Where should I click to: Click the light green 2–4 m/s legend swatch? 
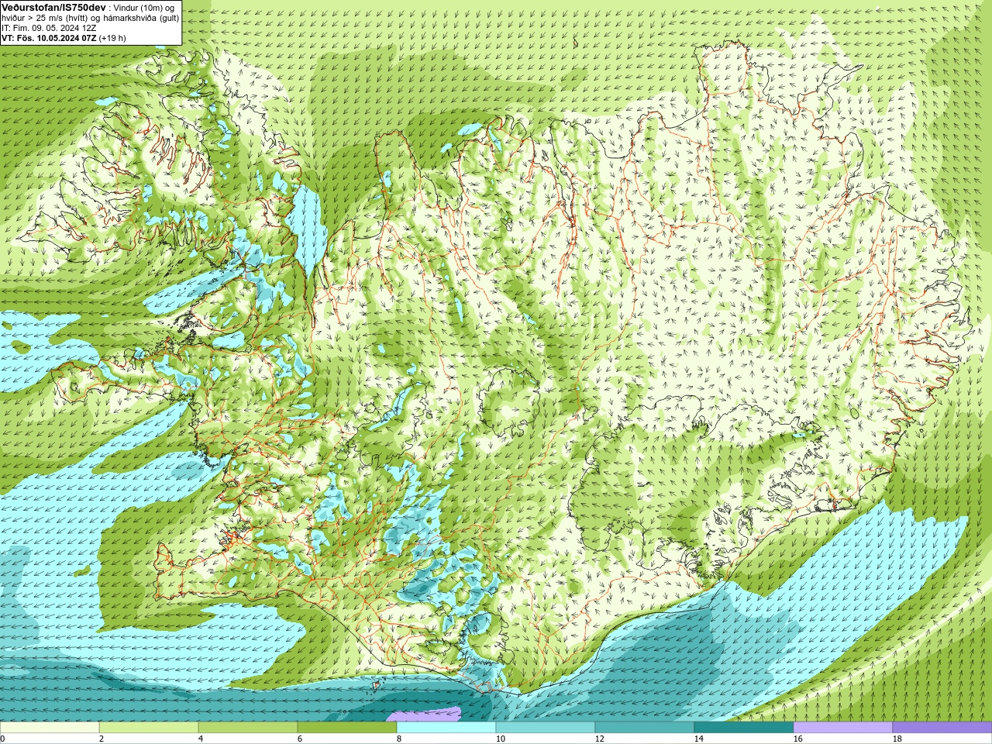pos(149,728)
